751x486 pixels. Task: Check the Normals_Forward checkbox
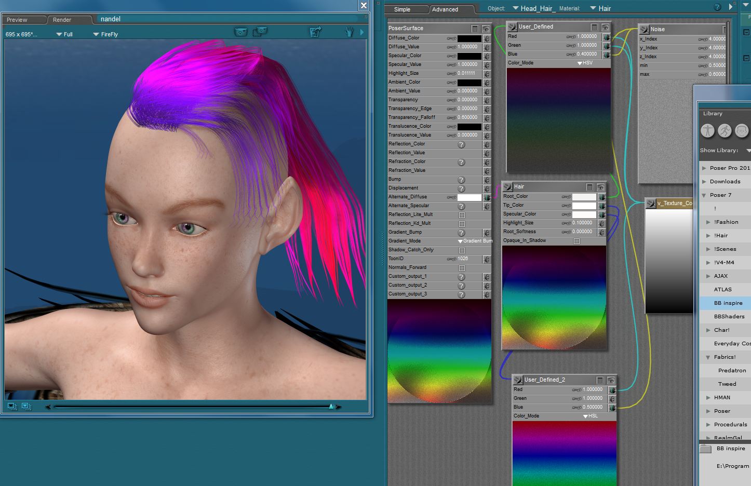pos(462,268)
